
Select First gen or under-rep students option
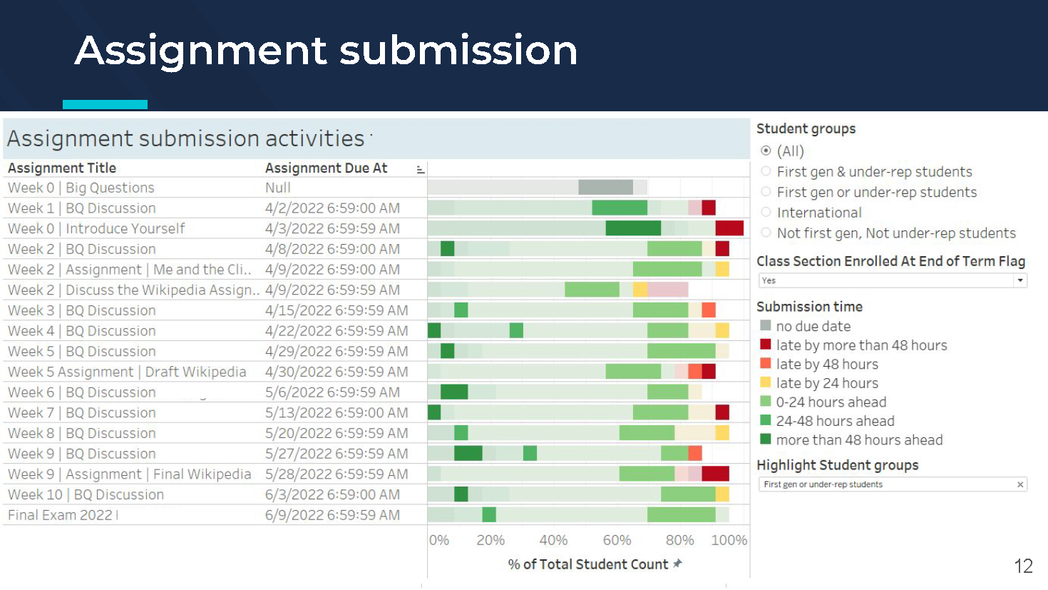click(766, 192)
